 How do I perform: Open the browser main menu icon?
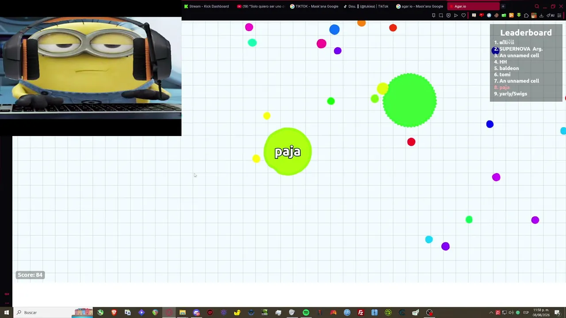(x=560, y=15)
